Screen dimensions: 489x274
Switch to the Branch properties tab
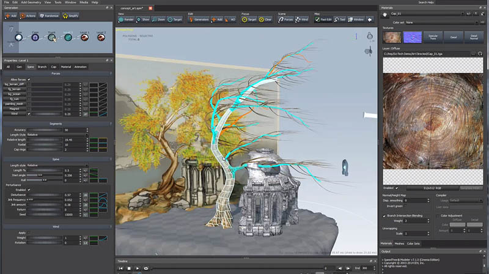42,67
